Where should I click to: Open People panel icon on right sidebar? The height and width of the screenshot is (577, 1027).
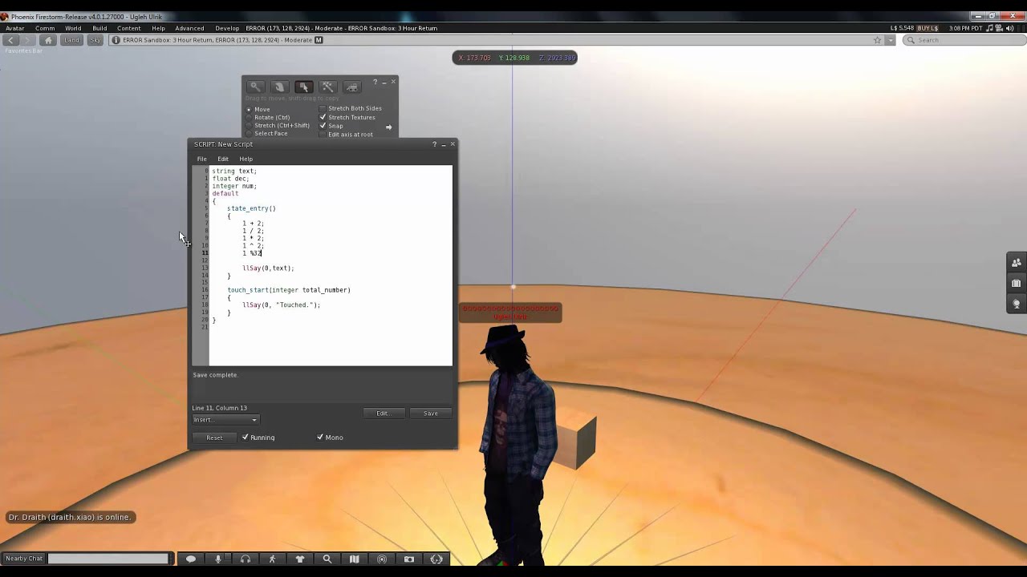1017,263
